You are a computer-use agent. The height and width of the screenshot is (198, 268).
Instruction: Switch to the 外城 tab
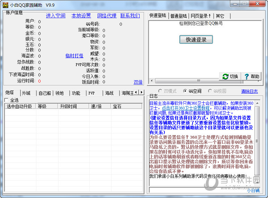28,93
